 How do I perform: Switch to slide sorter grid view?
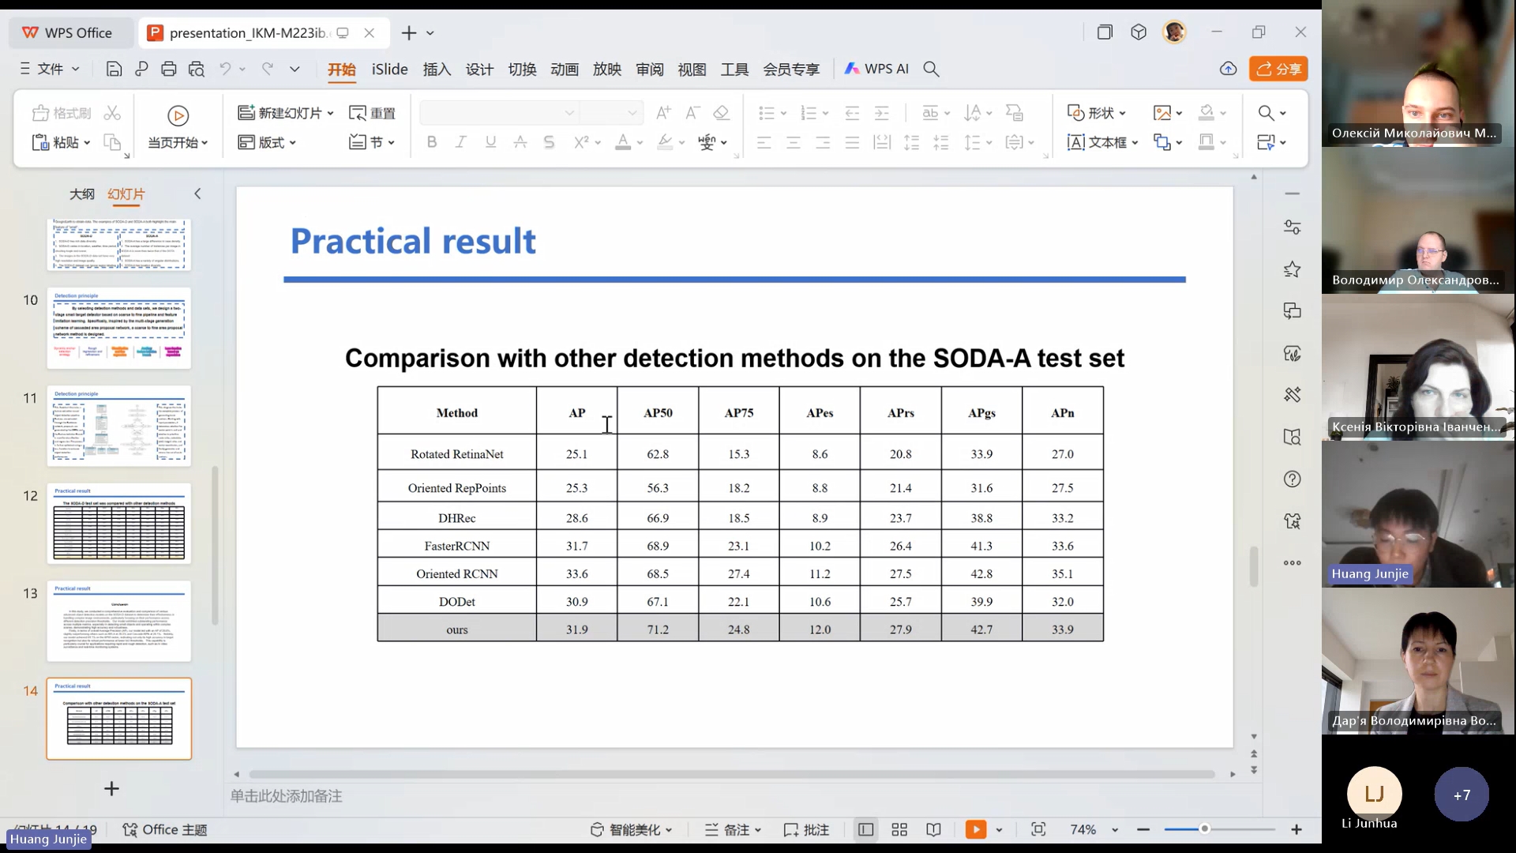(899, 829)
